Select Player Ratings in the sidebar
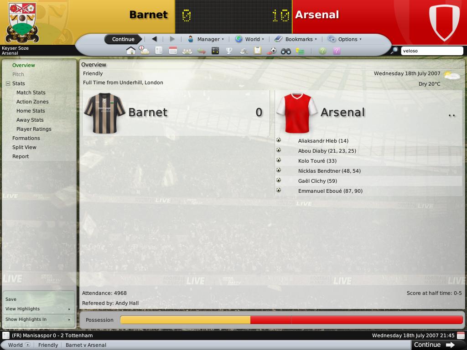 pos(34,129)
